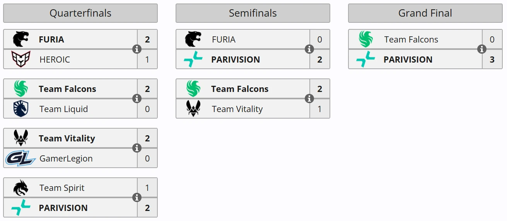This screenshot has height=221, width=507.
Task: View match info for Team Spirit vs PARIVISION
Action: coord(137,197)
